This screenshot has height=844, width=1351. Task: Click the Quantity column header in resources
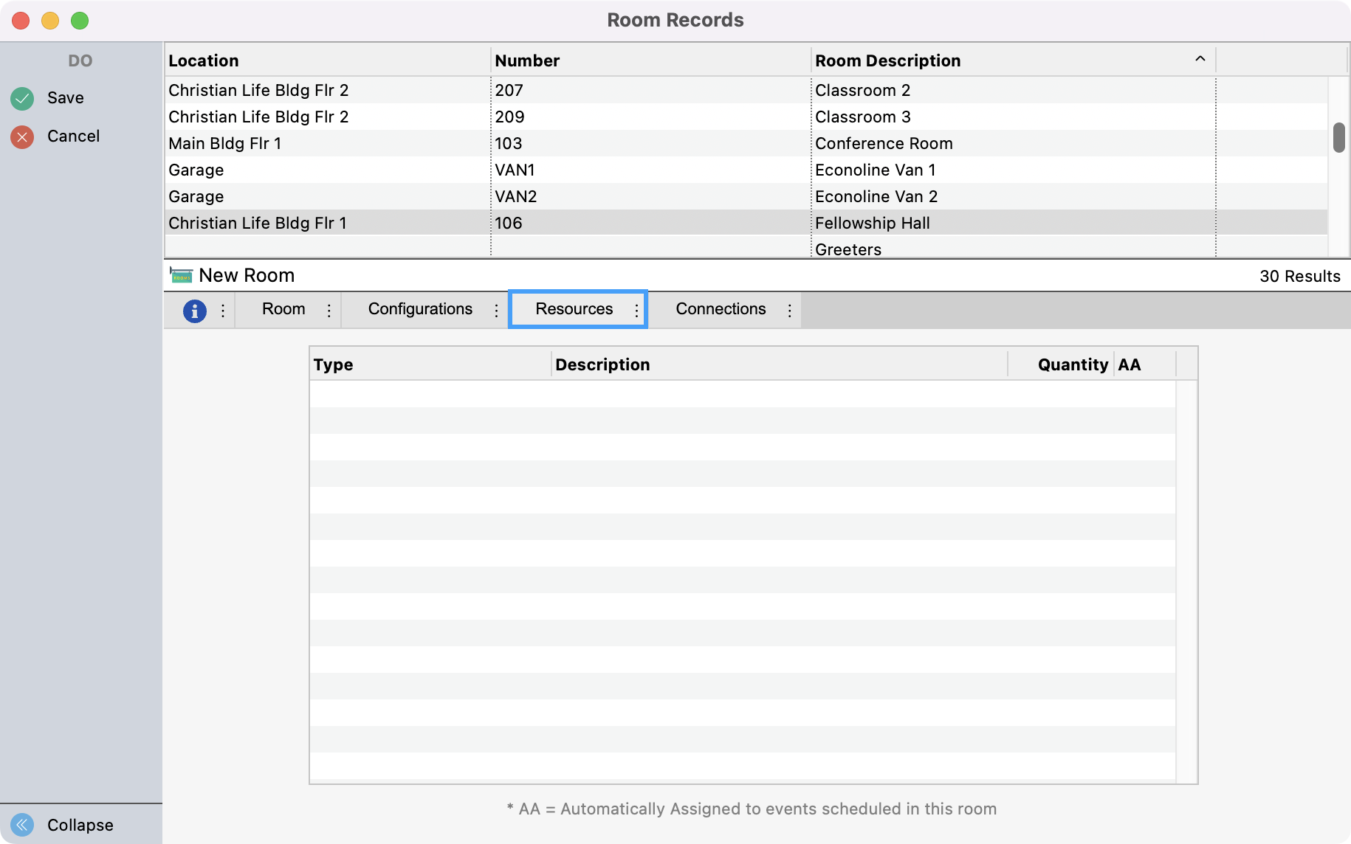1072,364
